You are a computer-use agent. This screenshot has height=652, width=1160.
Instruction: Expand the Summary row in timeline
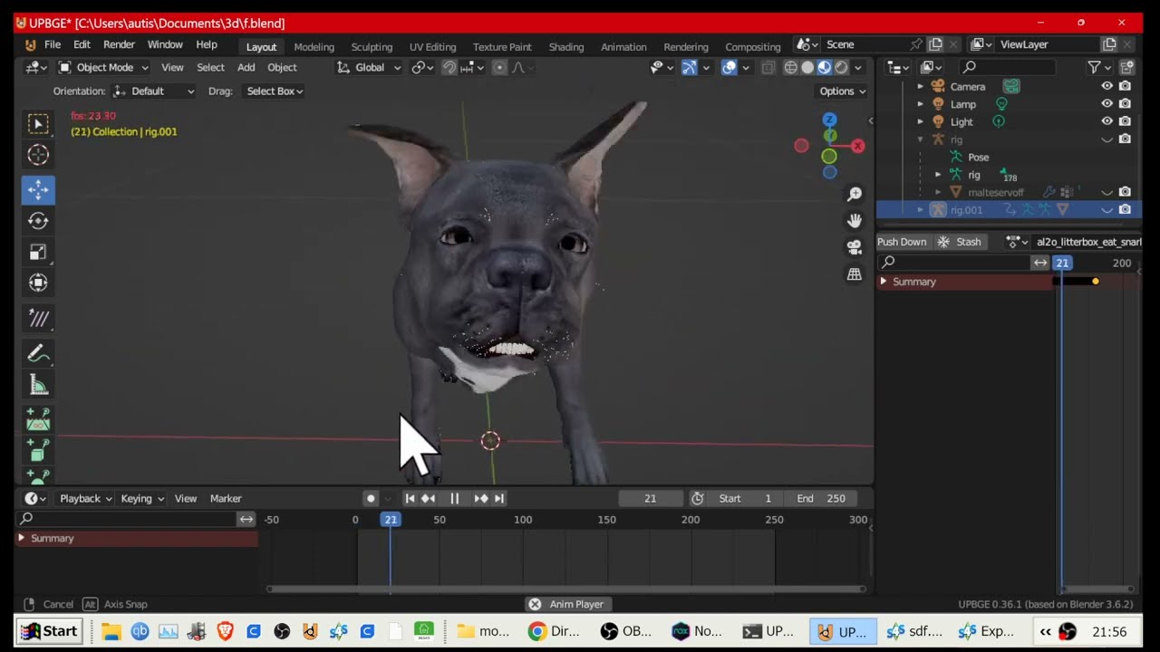21,538
